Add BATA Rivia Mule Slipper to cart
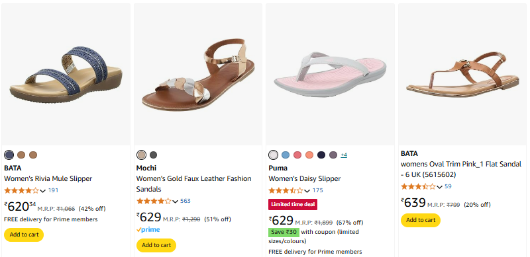Viewport: 530px width, 257px height. tap(24, 235)
